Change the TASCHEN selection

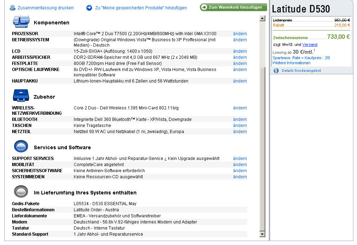(x=240, y=126)
